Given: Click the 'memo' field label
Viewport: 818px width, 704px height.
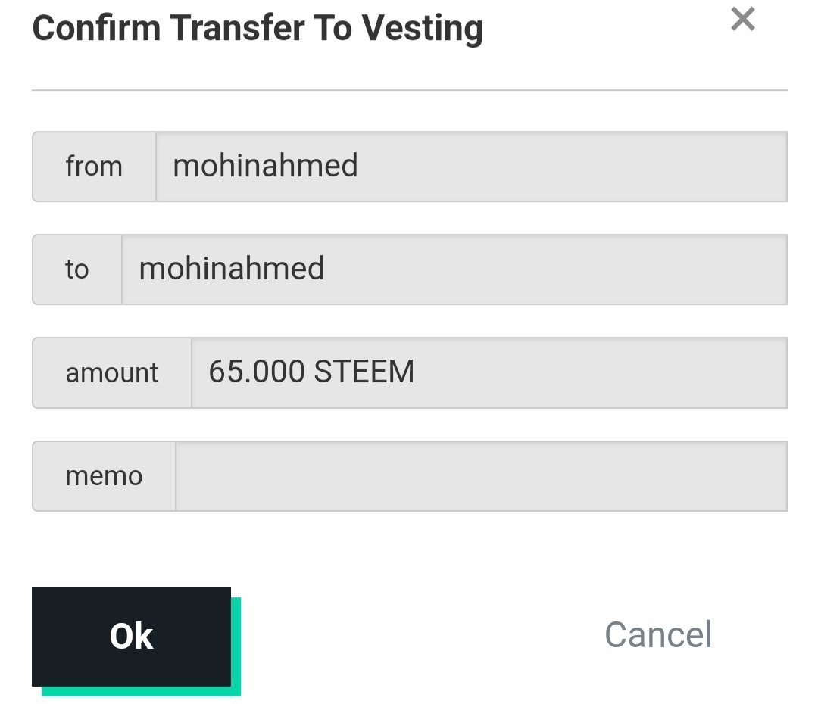Looking at the screenshot, I should [104, 475].
